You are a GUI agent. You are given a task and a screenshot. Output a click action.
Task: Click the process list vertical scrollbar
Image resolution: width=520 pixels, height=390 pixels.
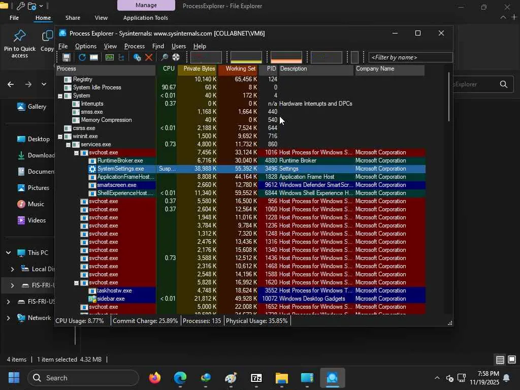(449, 97)
